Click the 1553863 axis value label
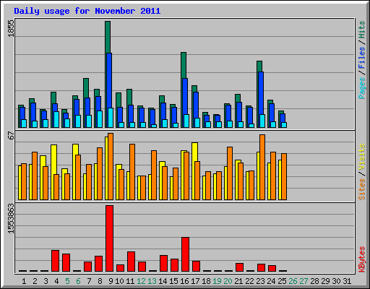 (x=12, y=218)
